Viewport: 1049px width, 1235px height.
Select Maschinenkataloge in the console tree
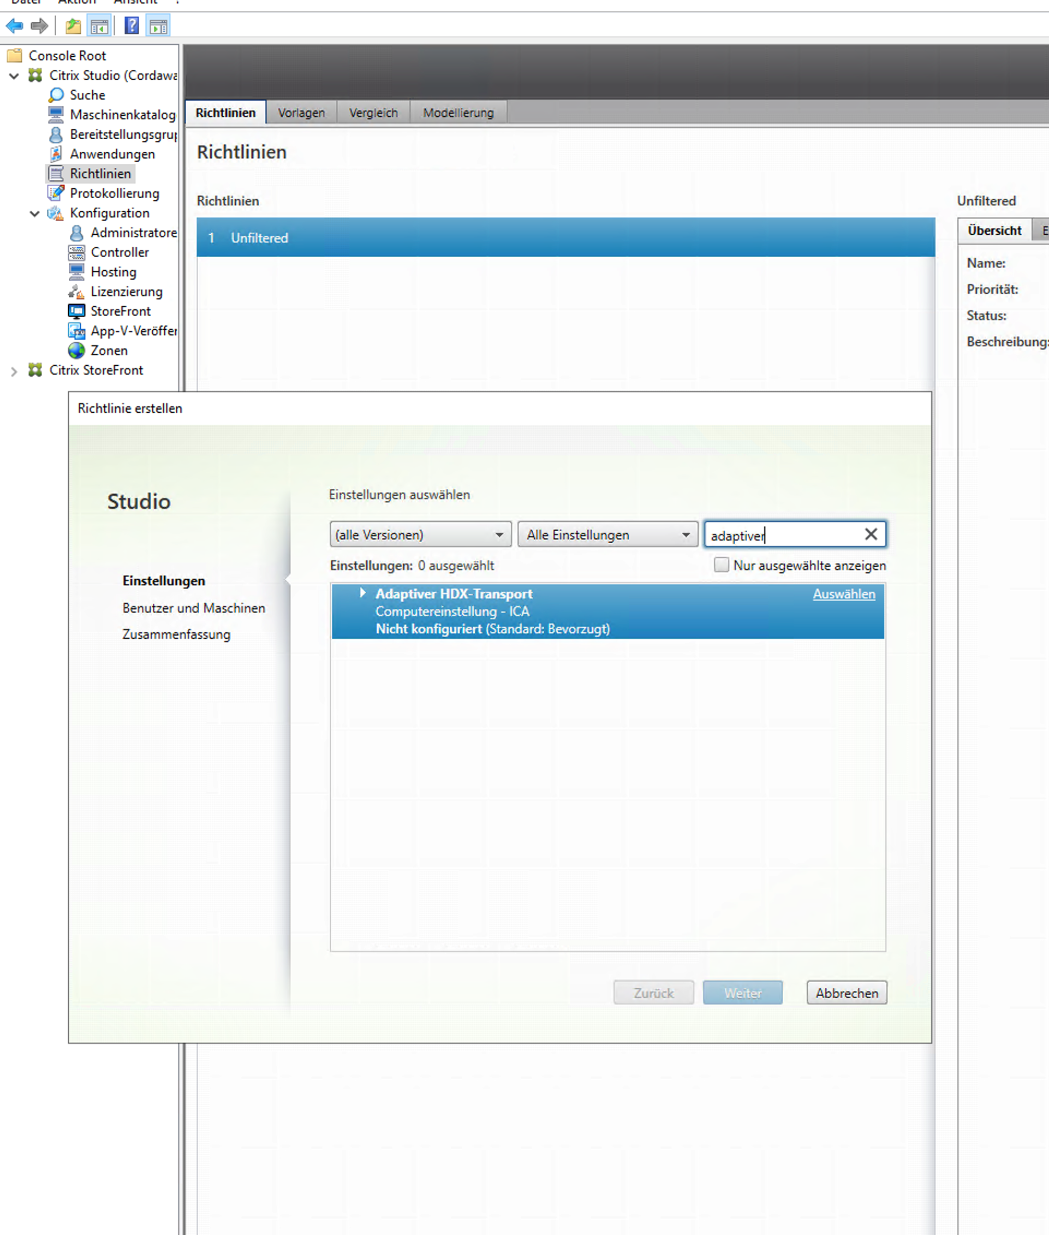[x=122, y=114]
